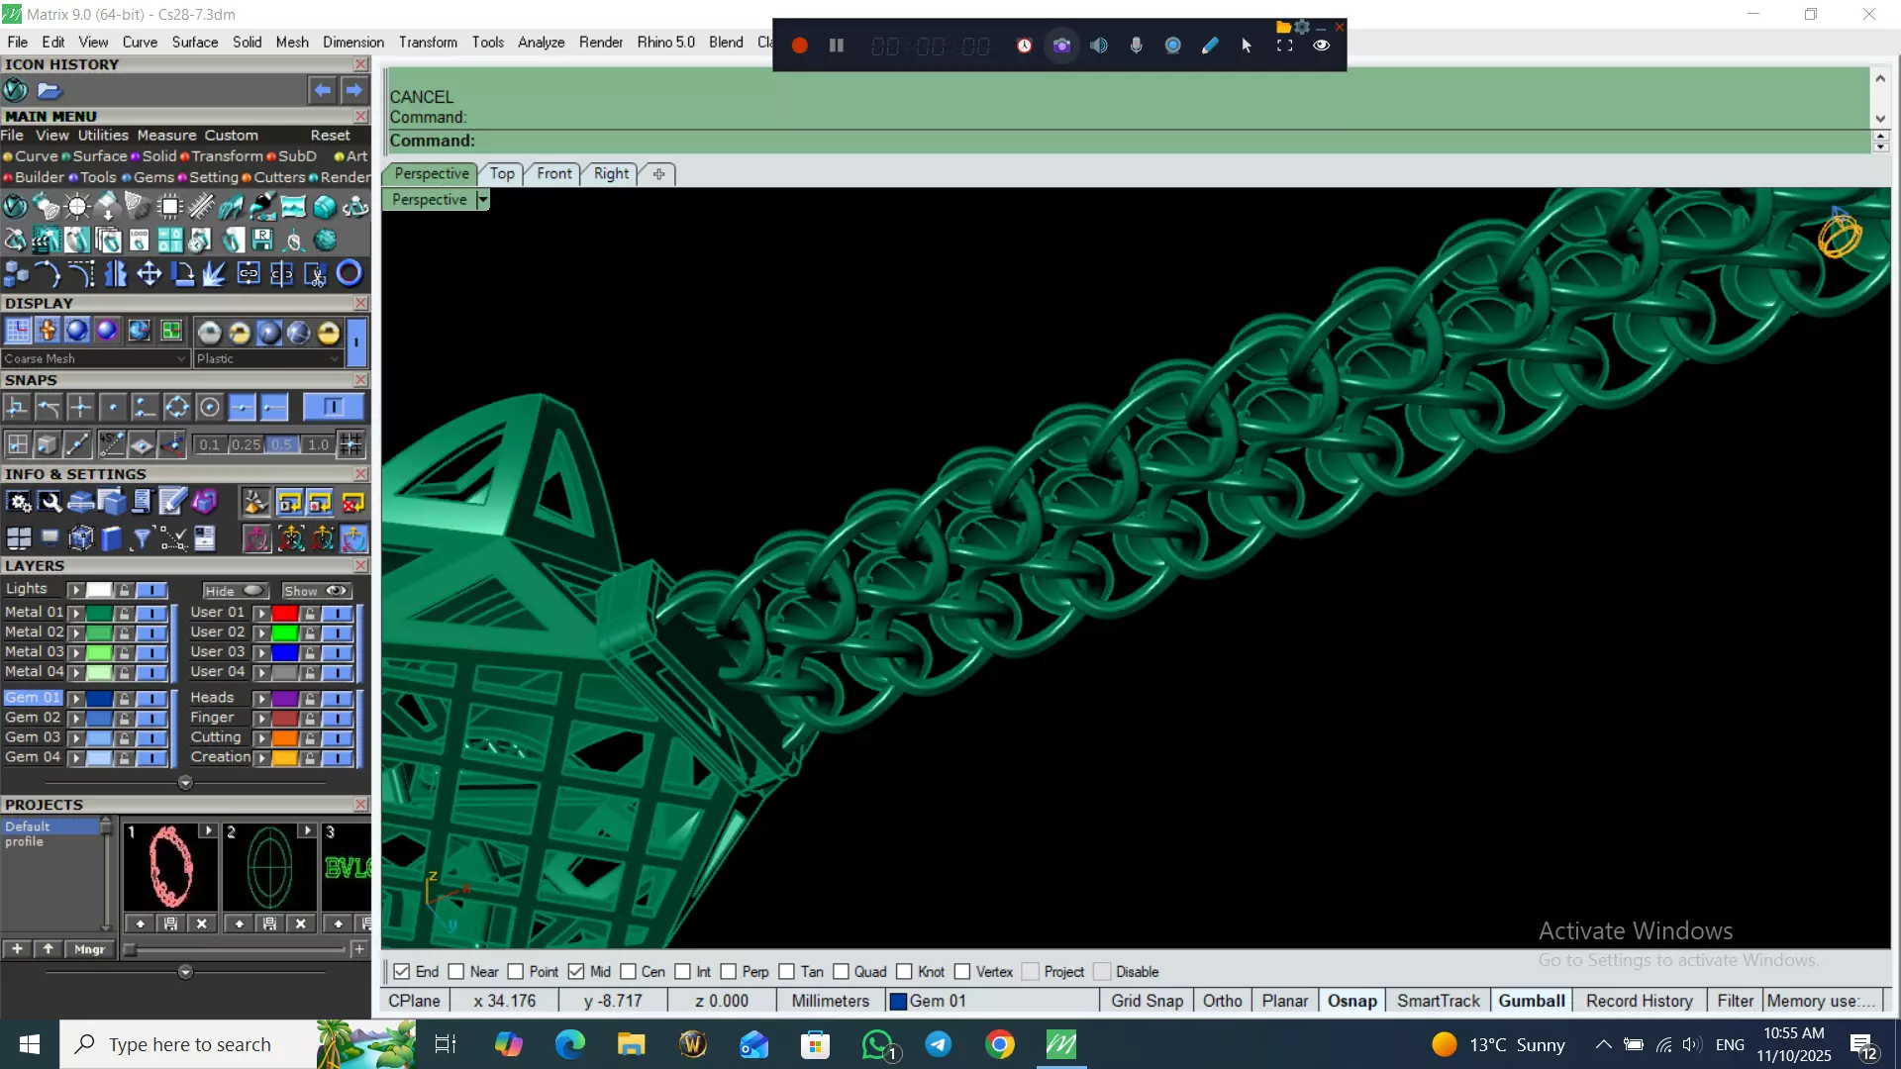Open Google Chrome from the taskbar
The width and height of the screenshot is (1901, 1069).
(x=1000, y=1044)
